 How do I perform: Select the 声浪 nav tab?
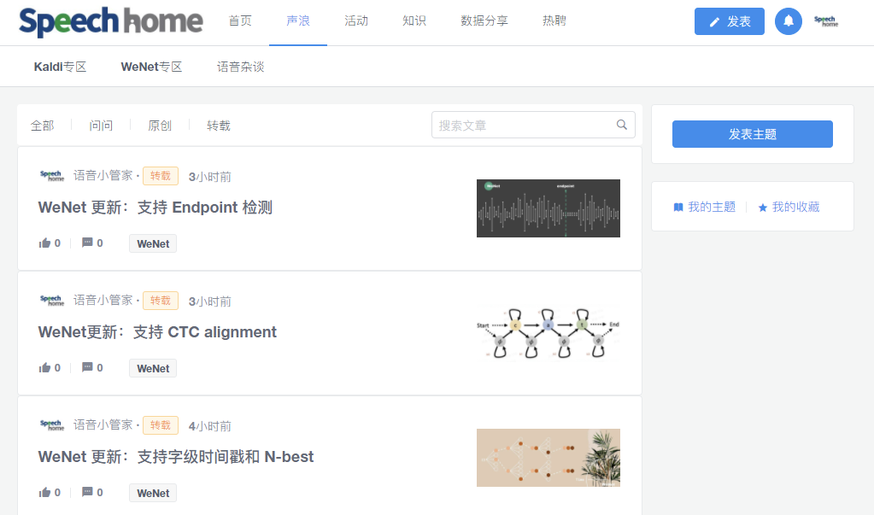pos(298,21)
